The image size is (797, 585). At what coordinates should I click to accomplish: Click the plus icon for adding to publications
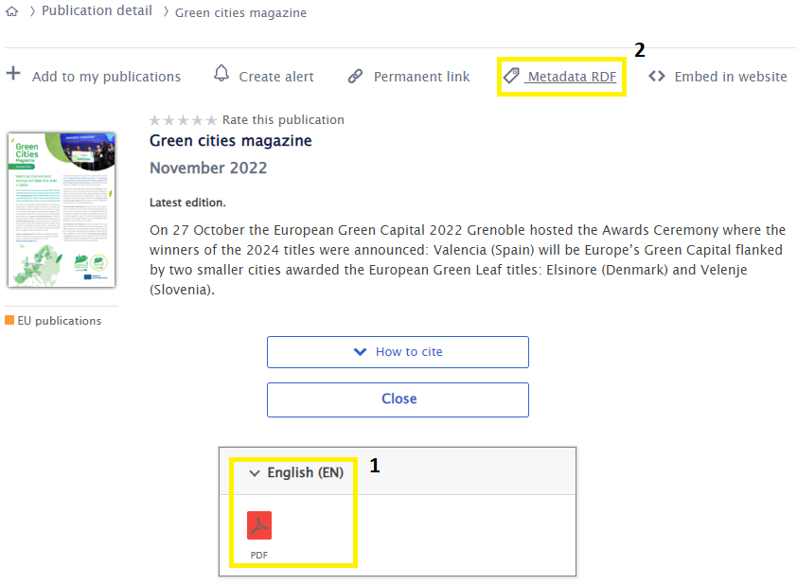[x=13, y=75]
